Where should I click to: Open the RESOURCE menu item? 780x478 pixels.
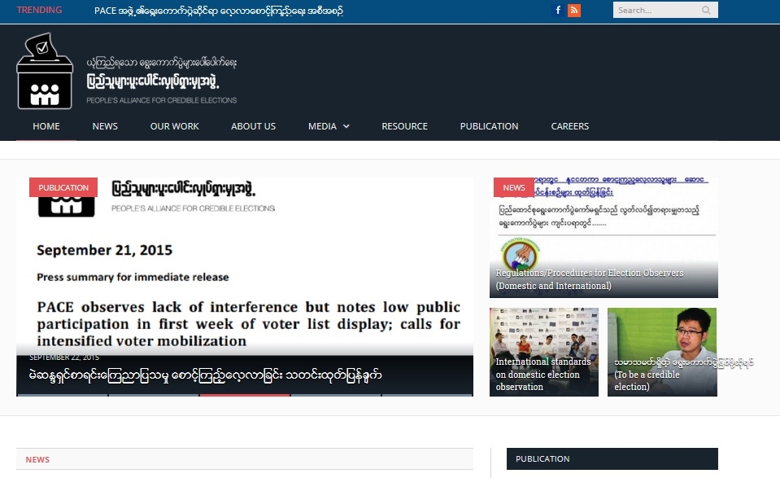[x=404, y=126]
